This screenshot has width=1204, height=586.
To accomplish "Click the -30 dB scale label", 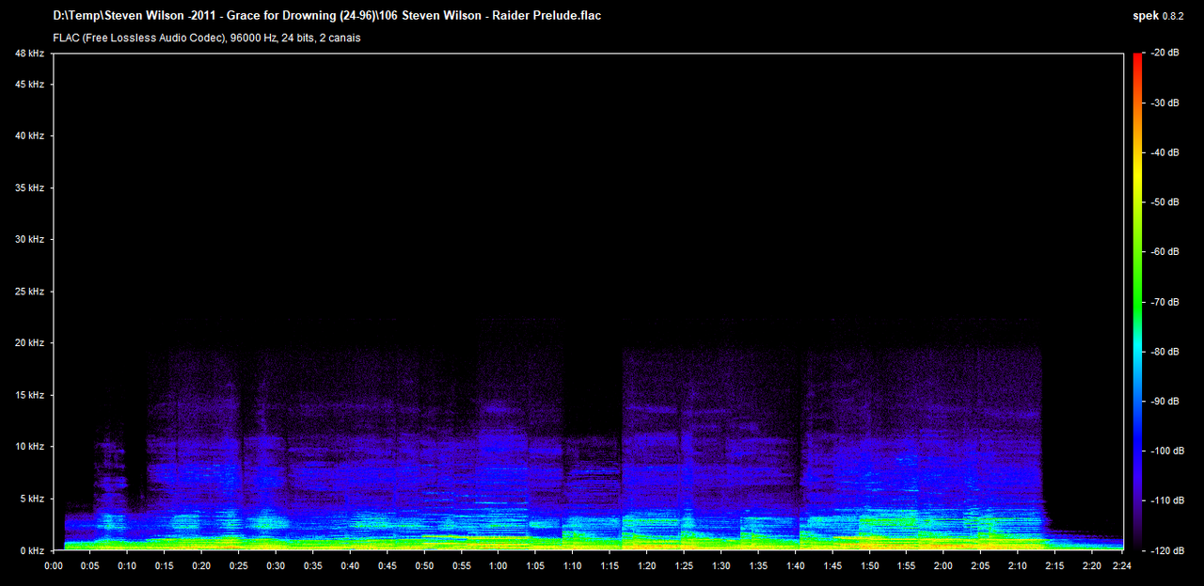I will 1165,103.
